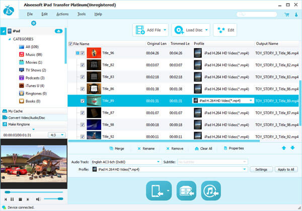Collapse the CATEGORIES tree
Viewport: 302px width, 211px height.
(9, 39)
